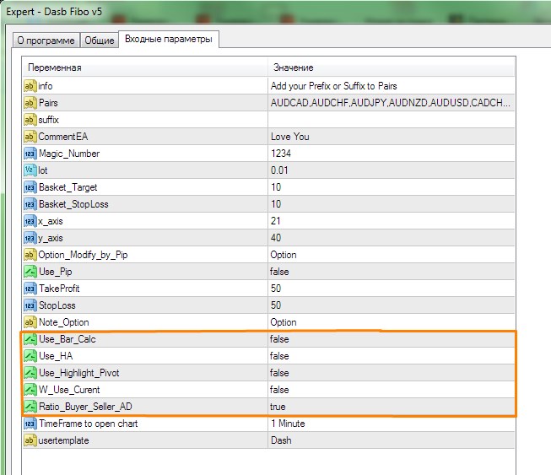Image resolution: width=551 pixels, height=475 pixels.
Task: Select the Входные параметры tab
Action: 169,39
